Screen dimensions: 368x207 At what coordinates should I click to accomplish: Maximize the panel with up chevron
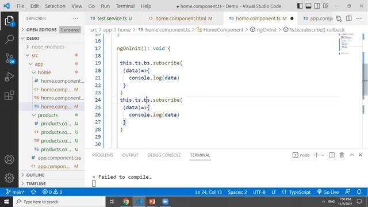[351, 155]
